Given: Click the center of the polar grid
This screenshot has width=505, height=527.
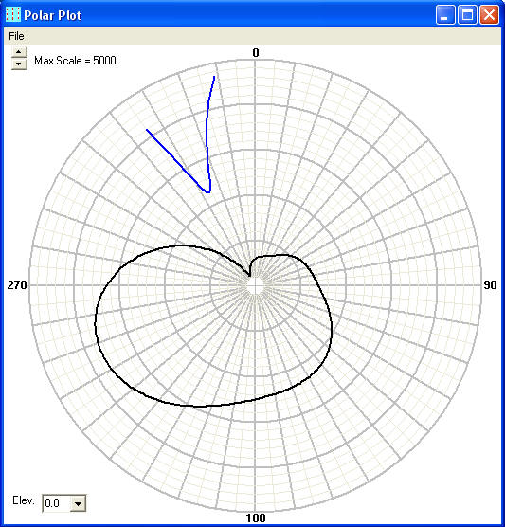Looking at the screenshot, I should pos(256,285).
